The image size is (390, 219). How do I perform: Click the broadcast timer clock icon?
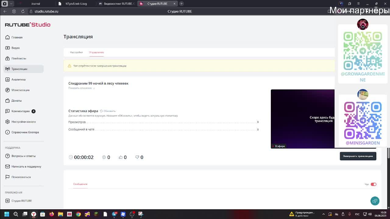(x=71, y=157)
